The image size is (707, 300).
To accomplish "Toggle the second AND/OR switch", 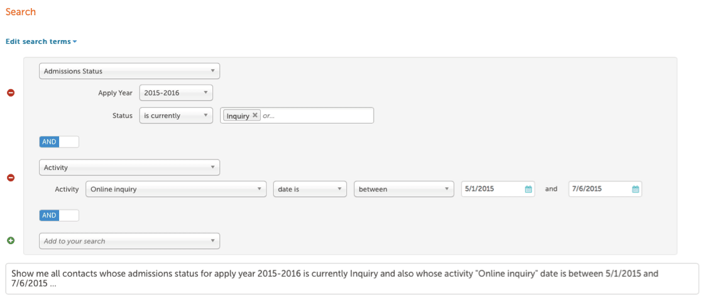I will pos(59,215).
